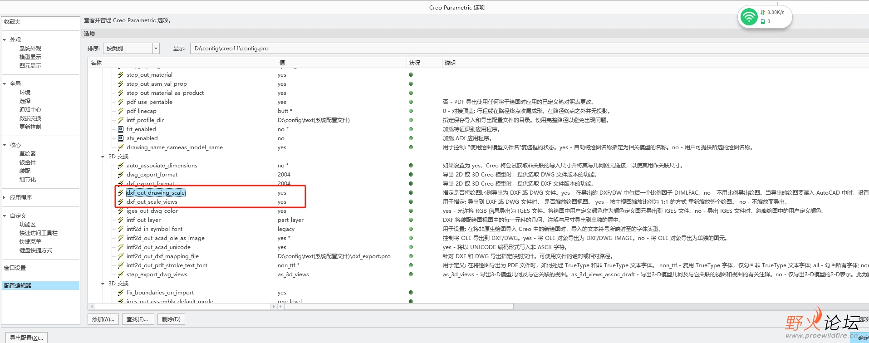Click the horizontal scrollbar under description column
Screen dimensions: 869x343
coord(398,306)
